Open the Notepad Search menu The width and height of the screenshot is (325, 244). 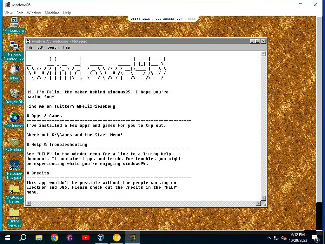tap(53, 47)
